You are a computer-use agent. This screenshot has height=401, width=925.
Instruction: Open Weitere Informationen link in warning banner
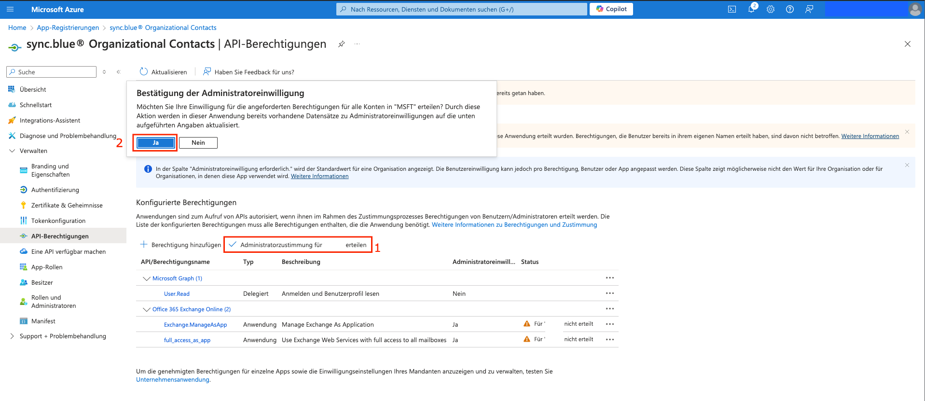click(x=870, y=136)
